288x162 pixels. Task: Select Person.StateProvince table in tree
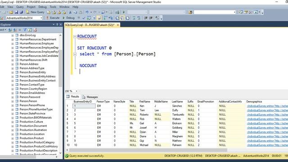pos(32,113)
